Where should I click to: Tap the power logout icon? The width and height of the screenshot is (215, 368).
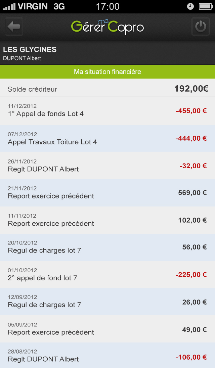[201, 27]
